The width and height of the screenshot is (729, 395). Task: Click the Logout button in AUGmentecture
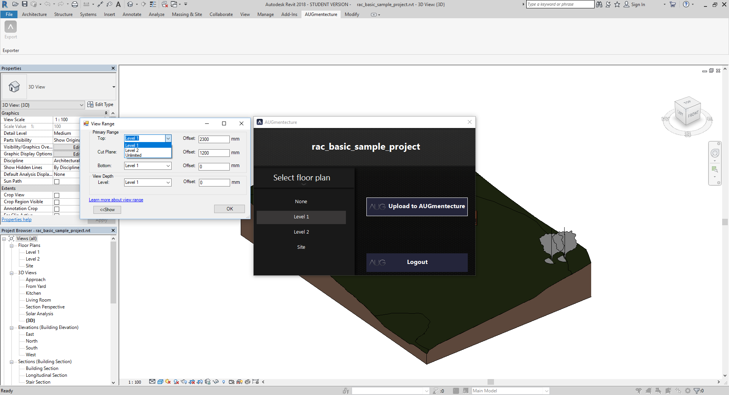coord(417,262)
